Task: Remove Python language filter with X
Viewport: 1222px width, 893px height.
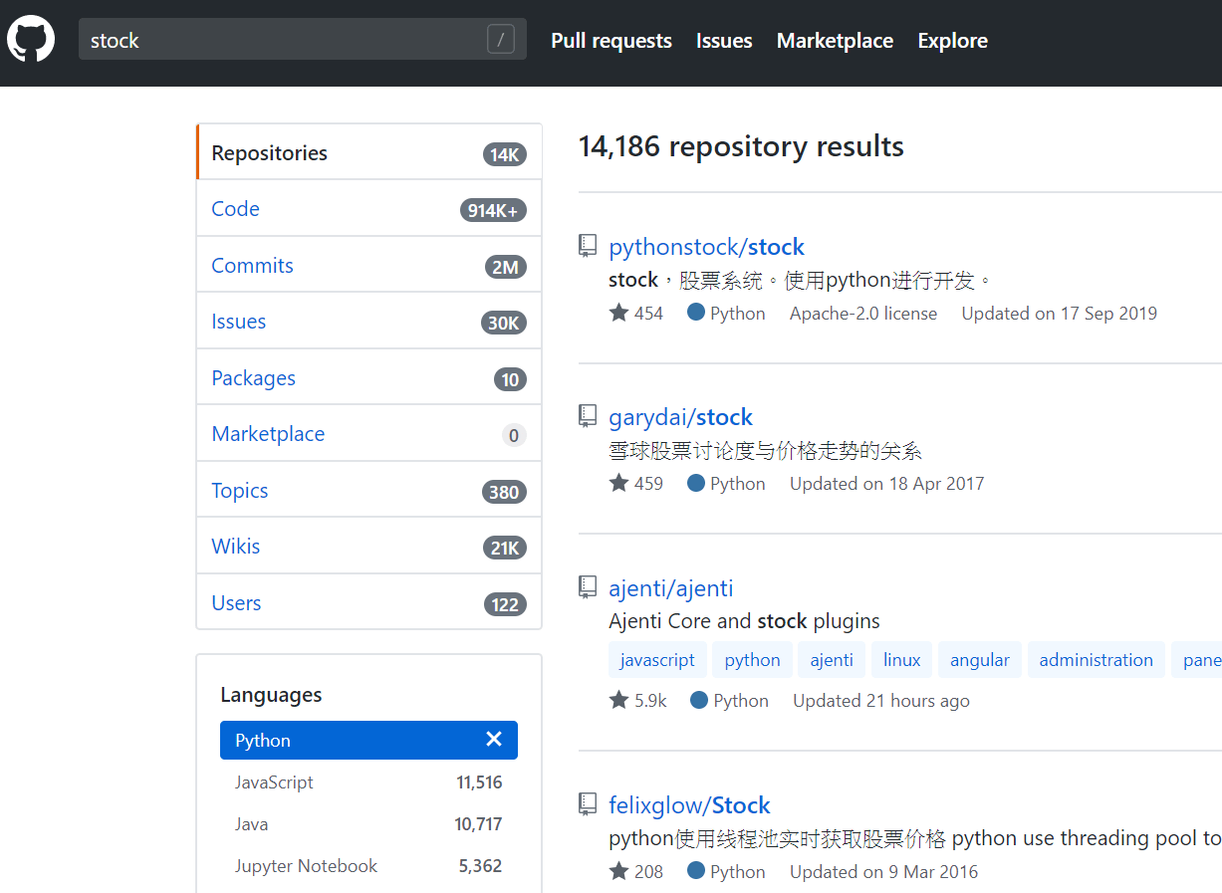Action: (x=494, y=739)
